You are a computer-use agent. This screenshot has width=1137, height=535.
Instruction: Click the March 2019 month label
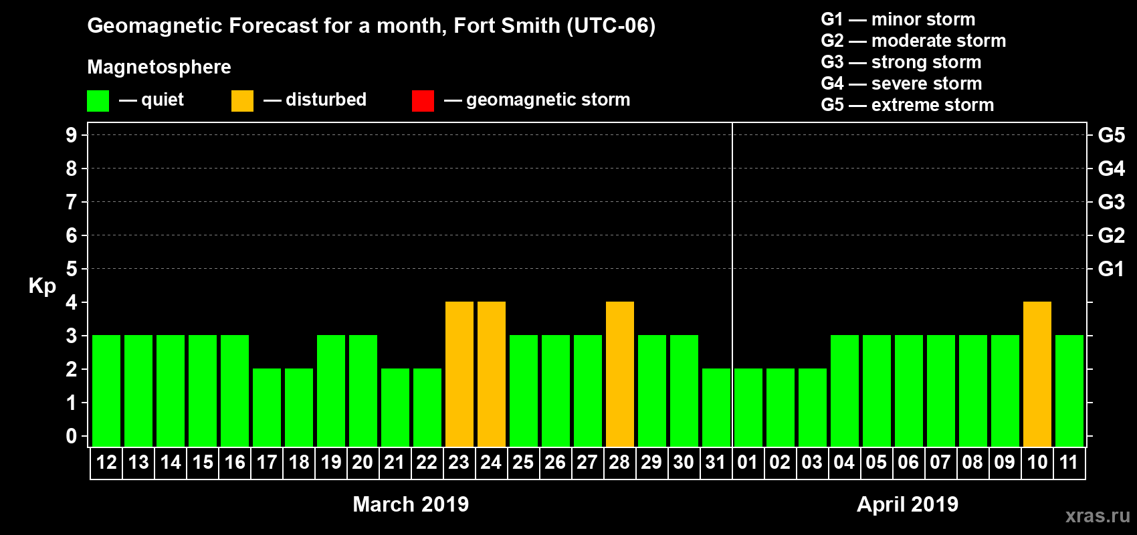pyautogui.click(x=411, y=504)
